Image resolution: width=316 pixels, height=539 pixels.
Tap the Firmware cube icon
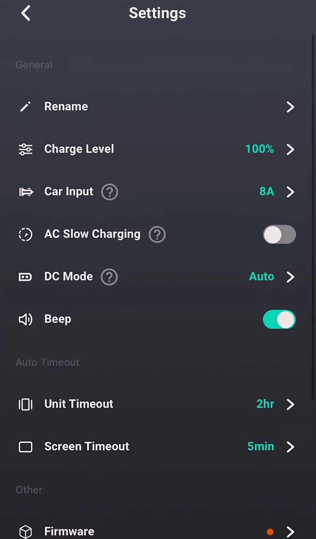click(25, 532)
